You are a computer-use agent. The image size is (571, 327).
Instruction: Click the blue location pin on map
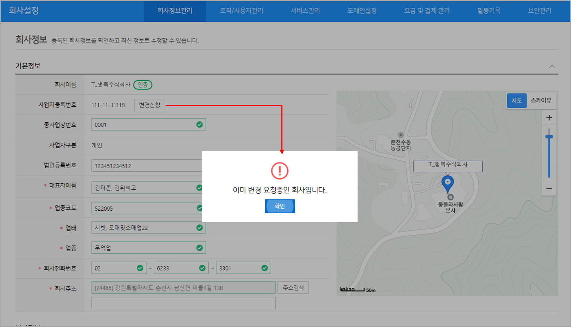pyautogui.click(x=448, y=183)
